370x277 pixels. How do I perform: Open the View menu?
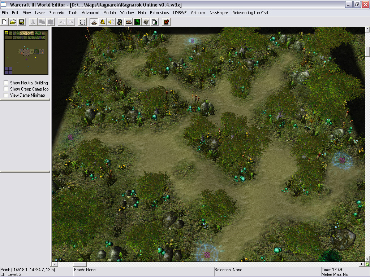click(27, 13)
